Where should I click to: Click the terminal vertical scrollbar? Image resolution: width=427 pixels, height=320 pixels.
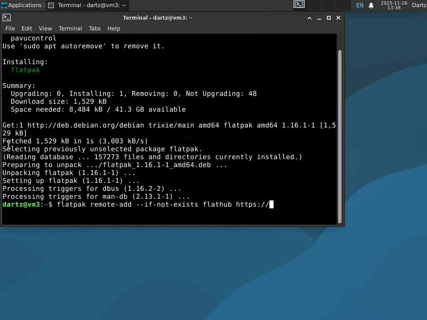click(339, 137)
